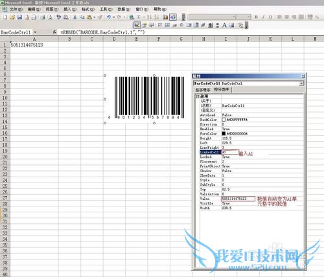Open the font name dropdown

(234, 17)
